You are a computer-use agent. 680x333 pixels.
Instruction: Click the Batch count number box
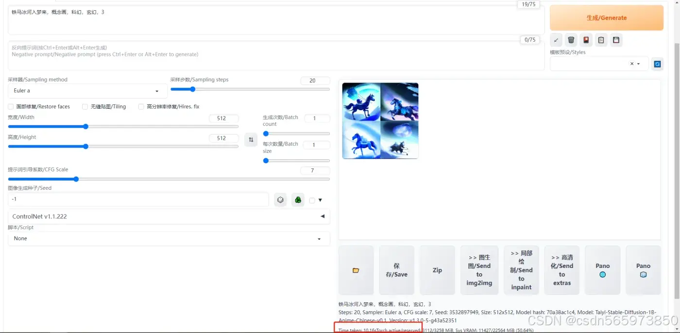point(317,118)
